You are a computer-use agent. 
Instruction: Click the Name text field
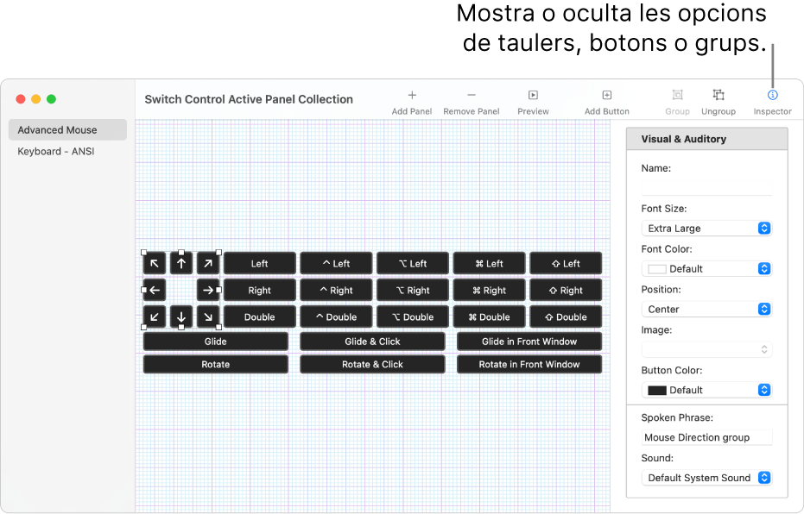706,188
